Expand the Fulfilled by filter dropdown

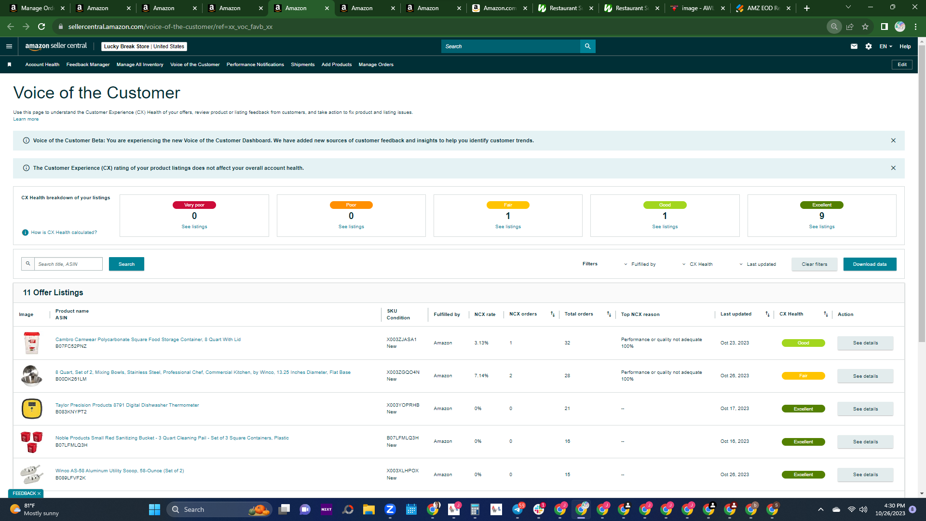point(640,264)
